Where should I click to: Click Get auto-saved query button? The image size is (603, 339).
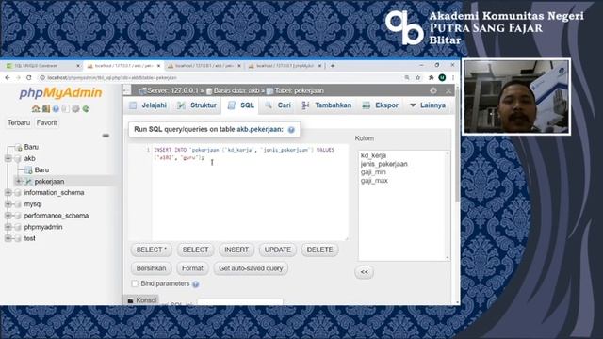(251, 268)
